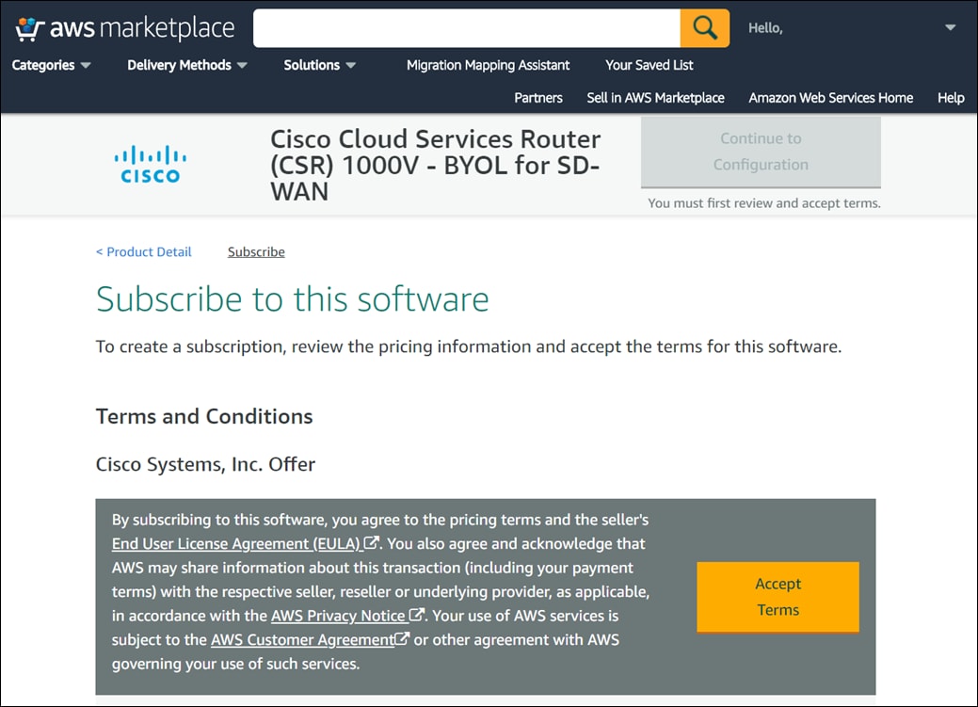Open Sell in AWS Marketplace
The width and height of the screenshot is (978, 707).
(x=655, y=98)
